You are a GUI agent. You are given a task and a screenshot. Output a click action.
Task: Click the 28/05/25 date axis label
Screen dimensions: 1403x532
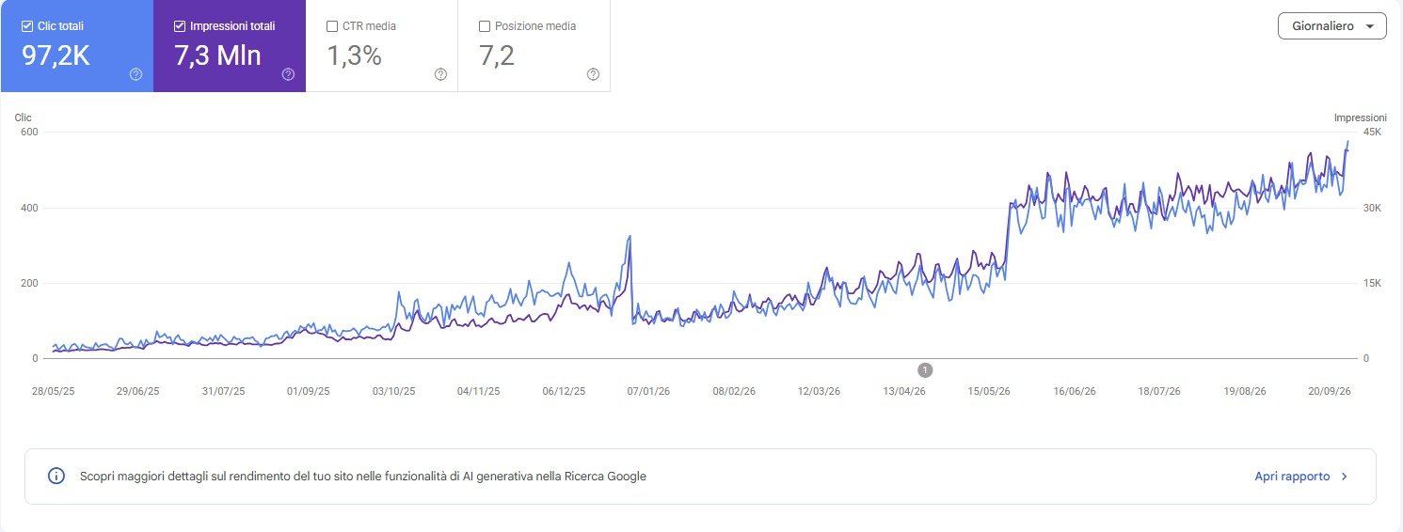pyautogui.click(x=54, y=391)
